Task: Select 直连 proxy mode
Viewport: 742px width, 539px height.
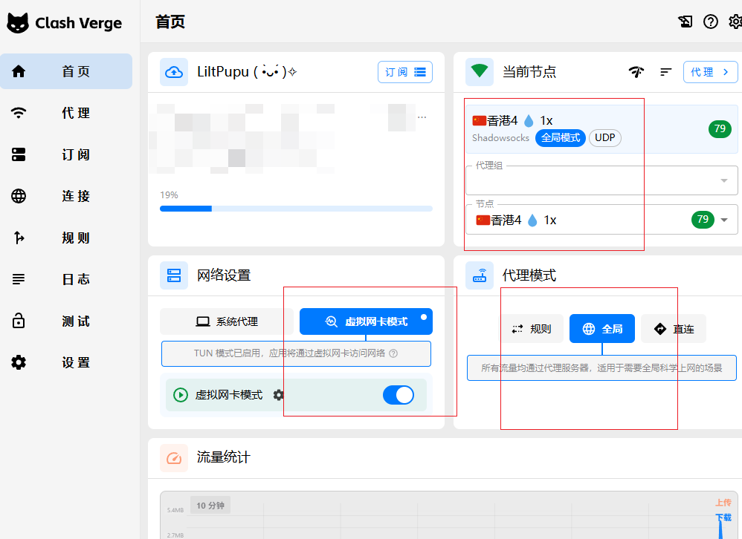Action: point(673,329)
